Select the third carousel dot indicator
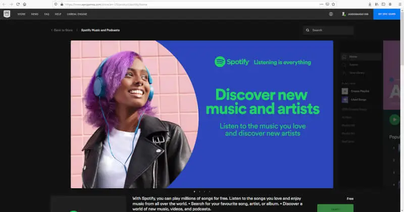Image resolution: width=404 pixels, height=212 pixels. click(x=205, y=192)
